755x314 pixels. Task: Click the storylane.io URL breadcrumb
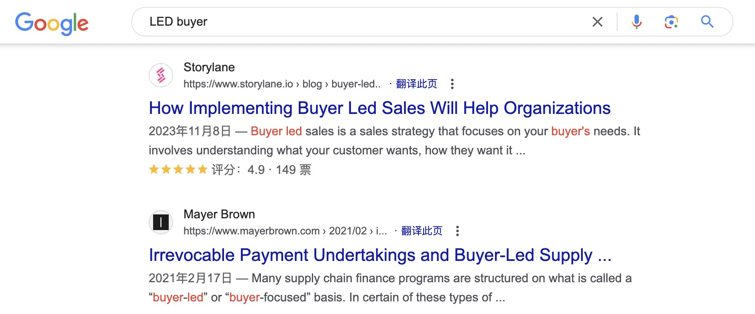click(283, 84)
